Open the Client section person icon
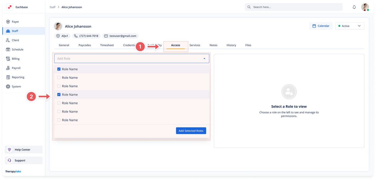 click(8, 40)
